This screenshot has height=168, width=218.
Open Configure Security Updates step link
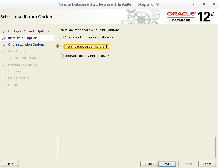click(x=28, y=31)
